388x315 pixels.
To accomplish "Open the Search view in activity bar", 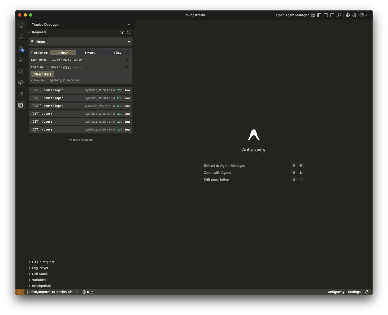I will click(x=21, y=37).
